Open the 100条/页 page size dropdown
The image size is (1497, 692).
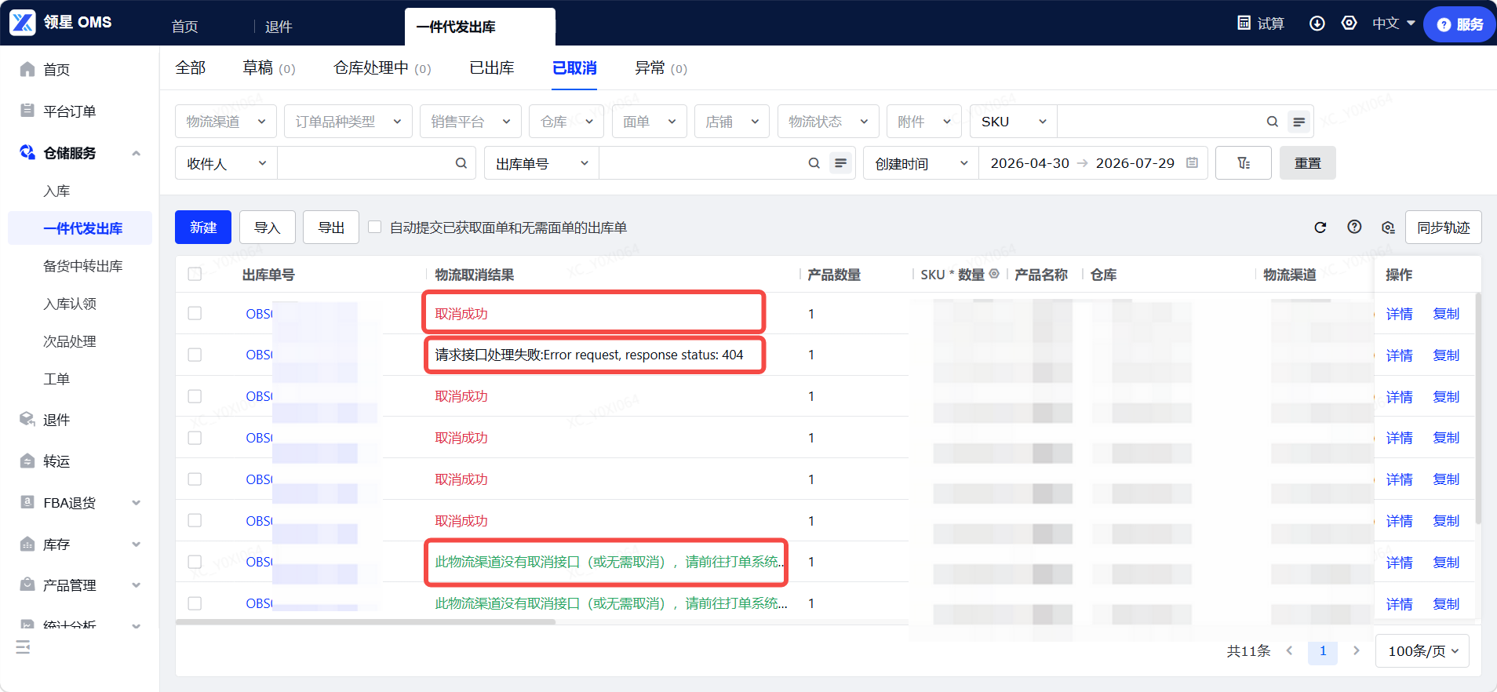1422,651
